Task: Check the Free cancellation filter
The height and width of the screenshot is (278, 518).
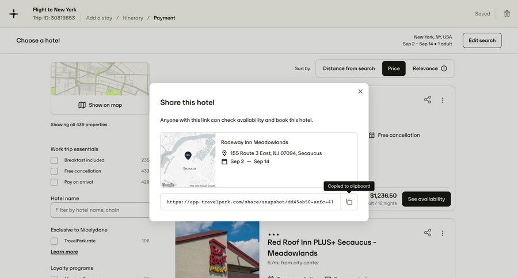Action: [54, 171]
